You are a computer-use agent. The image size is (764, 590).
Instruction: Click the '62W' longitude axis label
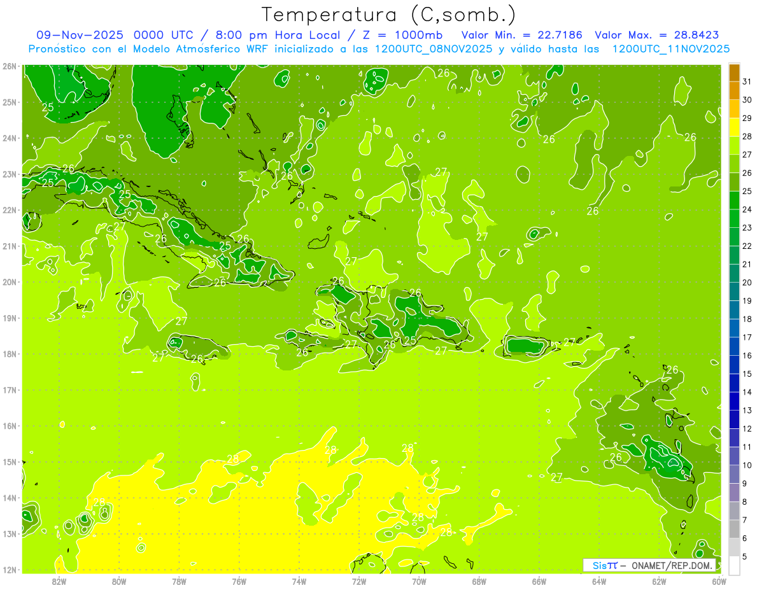659,581
